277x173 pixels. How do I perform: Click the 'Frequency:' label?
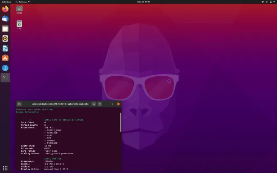(27, 161)
